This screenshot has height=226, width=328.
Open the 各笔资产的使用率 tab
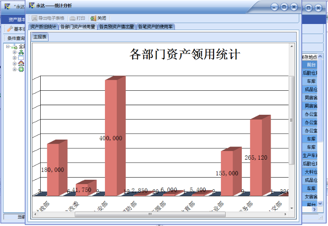155,27
